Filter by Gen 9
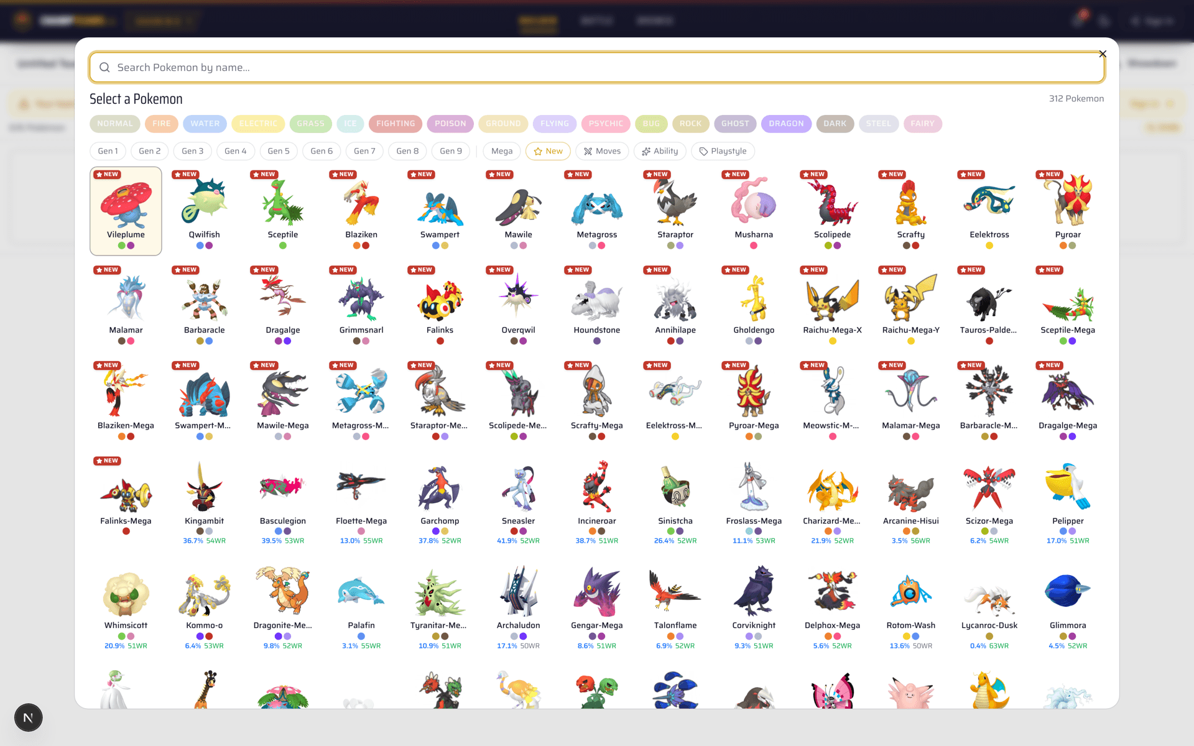 click(451, 151)
